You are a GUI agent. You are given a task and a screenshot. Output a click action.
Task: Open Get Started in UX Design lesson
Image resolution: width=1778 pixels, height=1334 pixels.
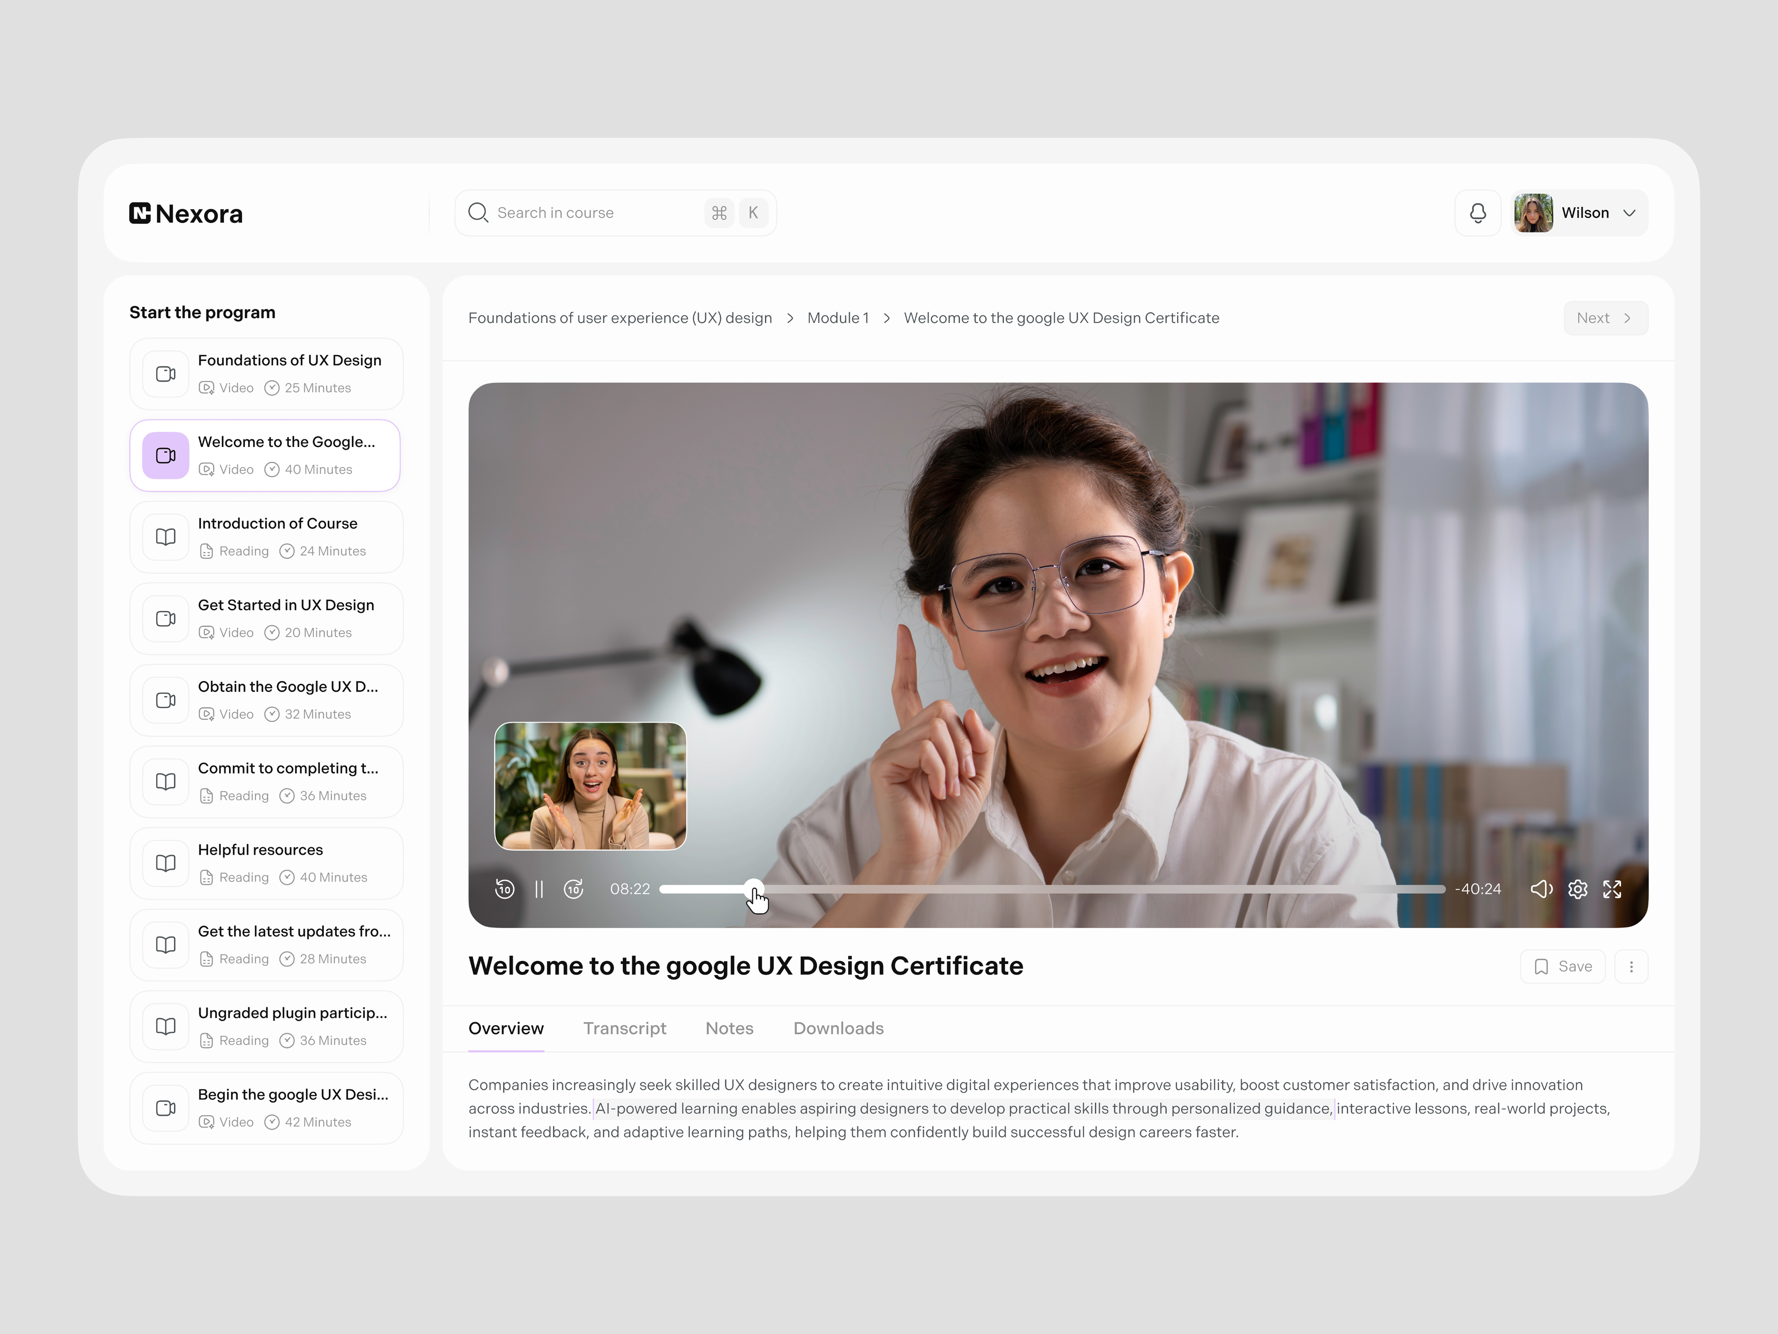pos(266,618)
